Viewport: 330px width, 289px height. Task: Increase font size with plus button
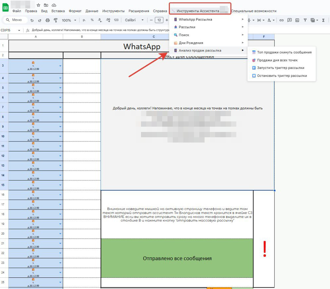coord(167,20)
